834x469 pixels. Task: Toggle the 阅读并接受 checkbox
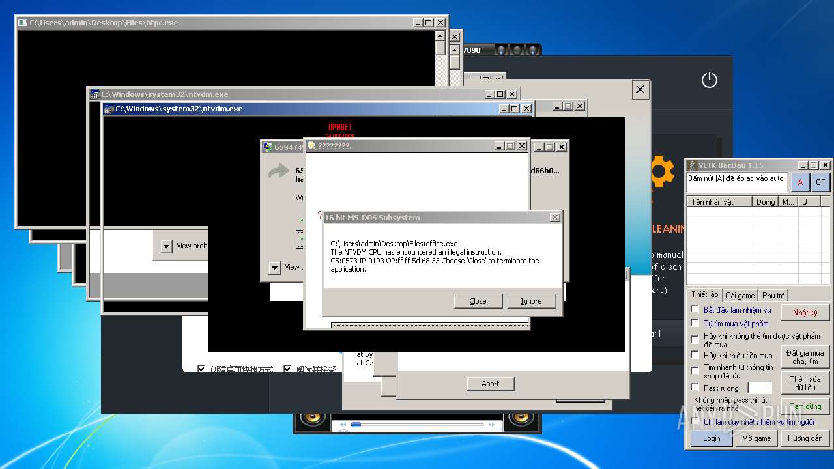(287, 369)
